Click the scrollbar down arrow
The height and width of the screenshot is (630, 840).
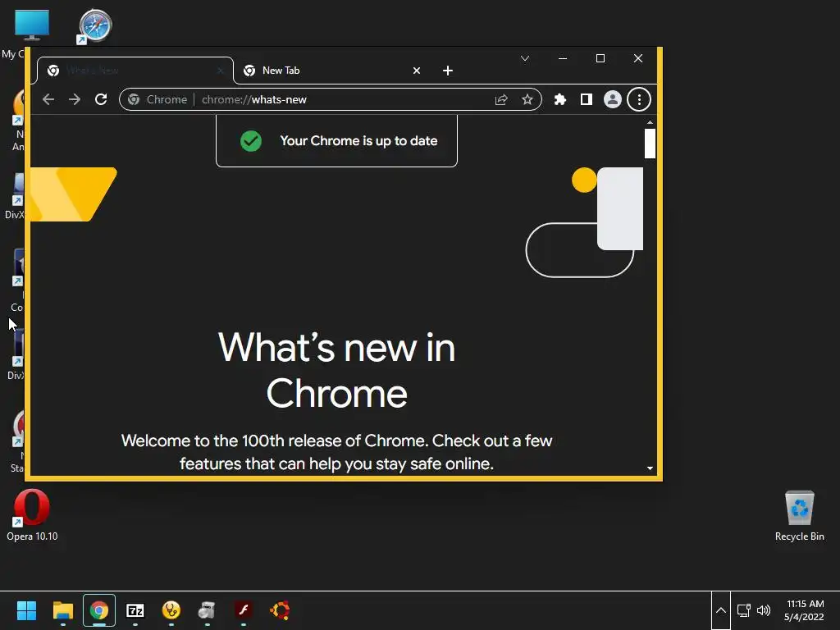[650, 468]
